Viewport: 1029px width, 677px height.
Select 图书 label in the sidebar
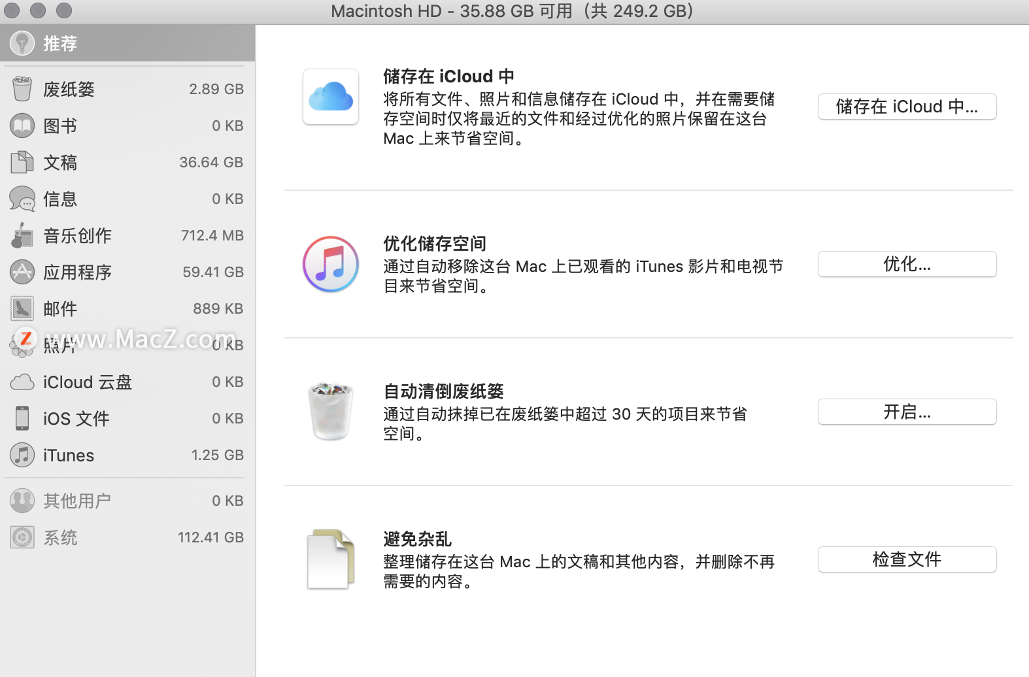point(60,126)
